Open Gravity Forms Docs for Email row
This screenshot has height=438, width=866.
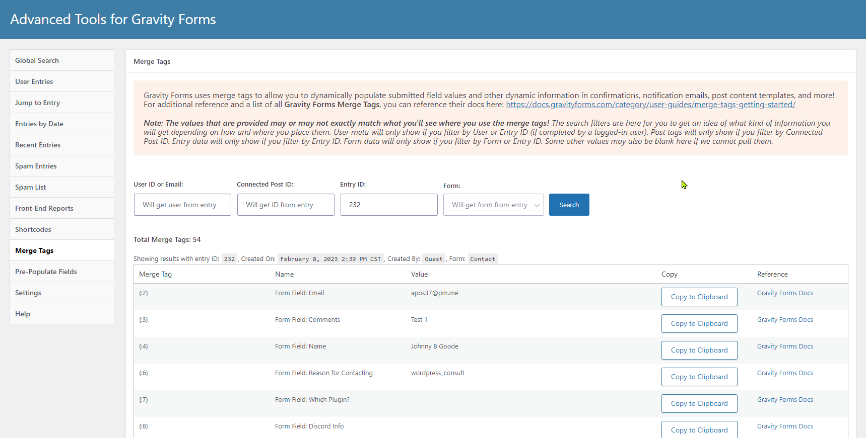tap(785, 293)
